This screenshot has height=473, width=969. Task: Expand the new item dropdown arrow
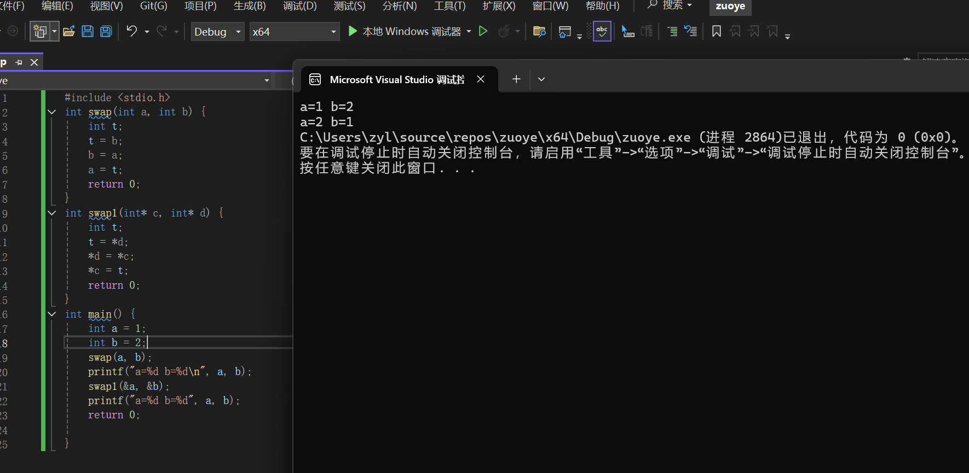[54, 32]
